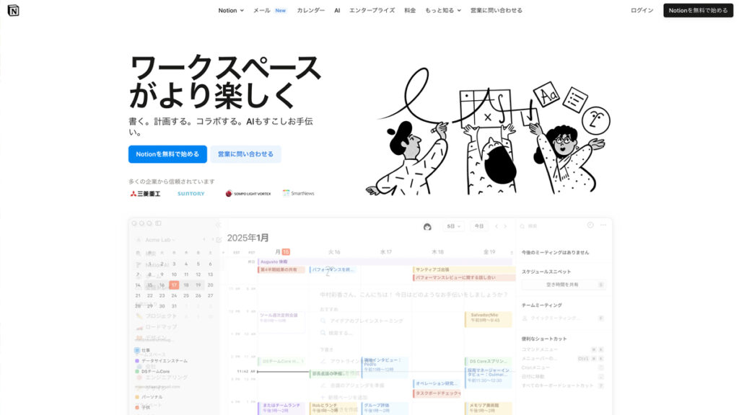This screenshot has width=739, height=415.
Task: Open the Salvador/Mio event
Action: coord(488,318)
